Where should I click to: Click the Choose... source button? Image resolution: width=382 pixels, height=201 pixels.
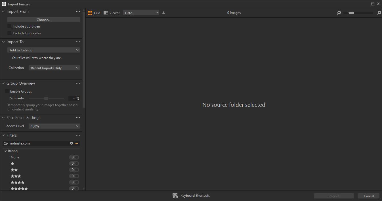pos(43,20)
